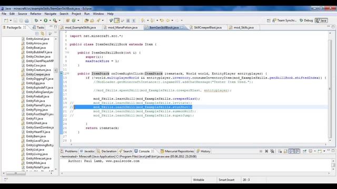
Task: Collapse constructor fold at line 7
Action: tap(68, 52)
